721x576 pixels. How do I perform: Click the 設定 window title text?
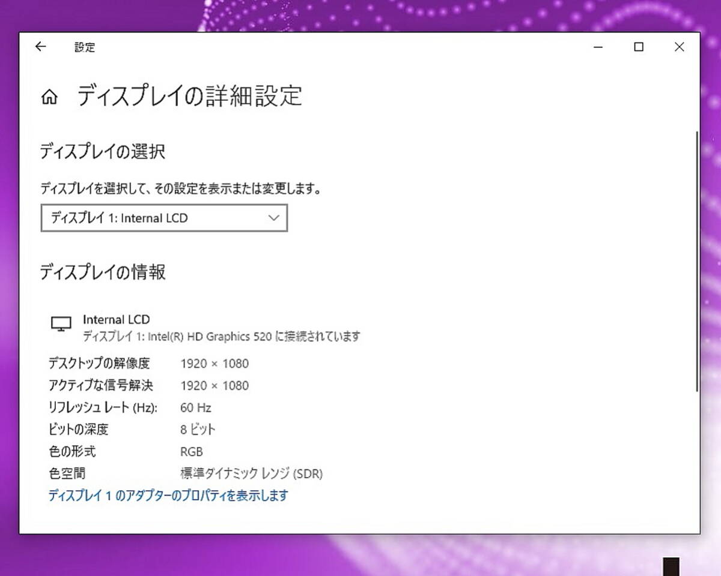coord(85,47)
